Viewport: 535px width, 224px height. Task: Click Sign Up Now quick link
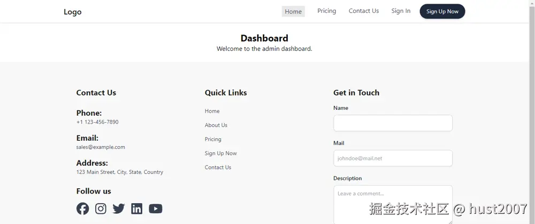(x=220, y=153)
